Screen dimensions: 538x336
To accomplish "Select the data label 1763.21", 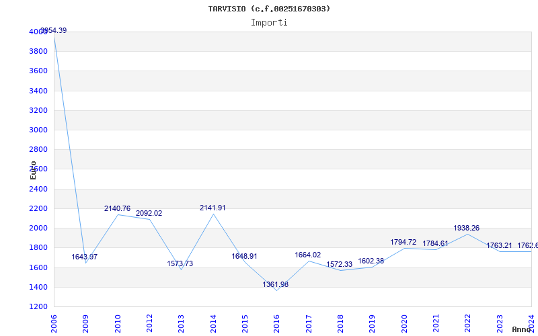I will (x=499, y=245).
